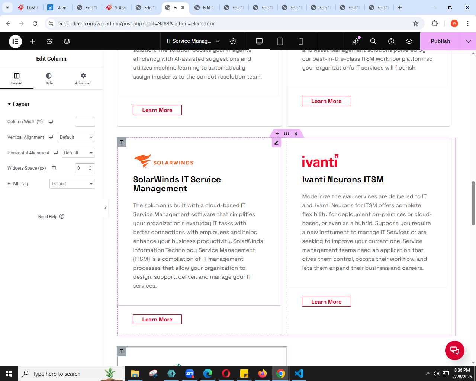Image resolution: width=476 pixels, height=381 pixels.
Task: Open Visual Studio Code from taskbar
Action: [299, 374]
